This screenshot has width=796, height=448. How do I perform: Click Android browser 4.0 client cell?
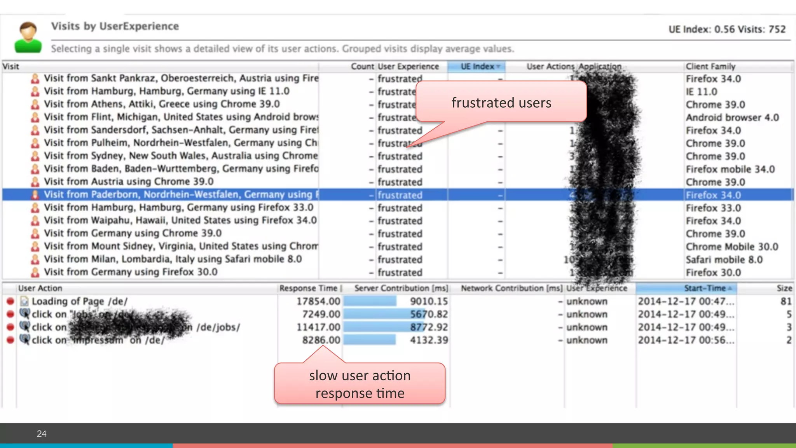click(732, 117)
